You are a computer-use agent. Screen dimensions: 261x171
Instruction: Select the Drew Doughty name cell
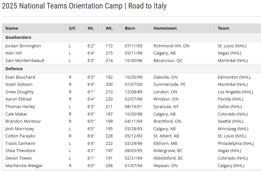pyautogui.click(x=20, y=92)
